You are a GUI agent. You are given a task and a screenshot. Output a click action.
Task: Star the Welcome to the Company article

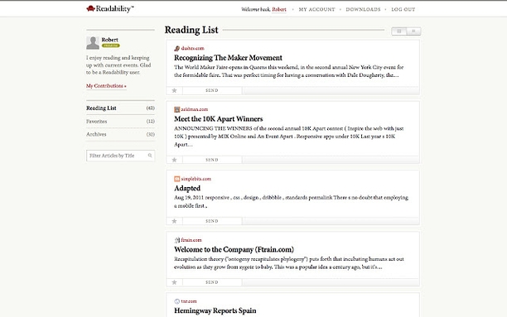(x=174, y=282)
